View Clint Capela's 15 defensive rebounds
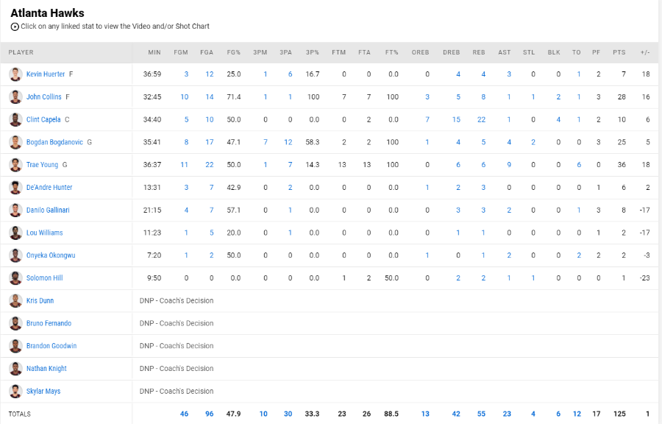This screenshot has width=662, height=424. [x=456, y=119]
